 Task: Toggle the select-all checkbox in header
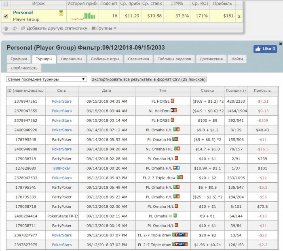tap(6, 4)
